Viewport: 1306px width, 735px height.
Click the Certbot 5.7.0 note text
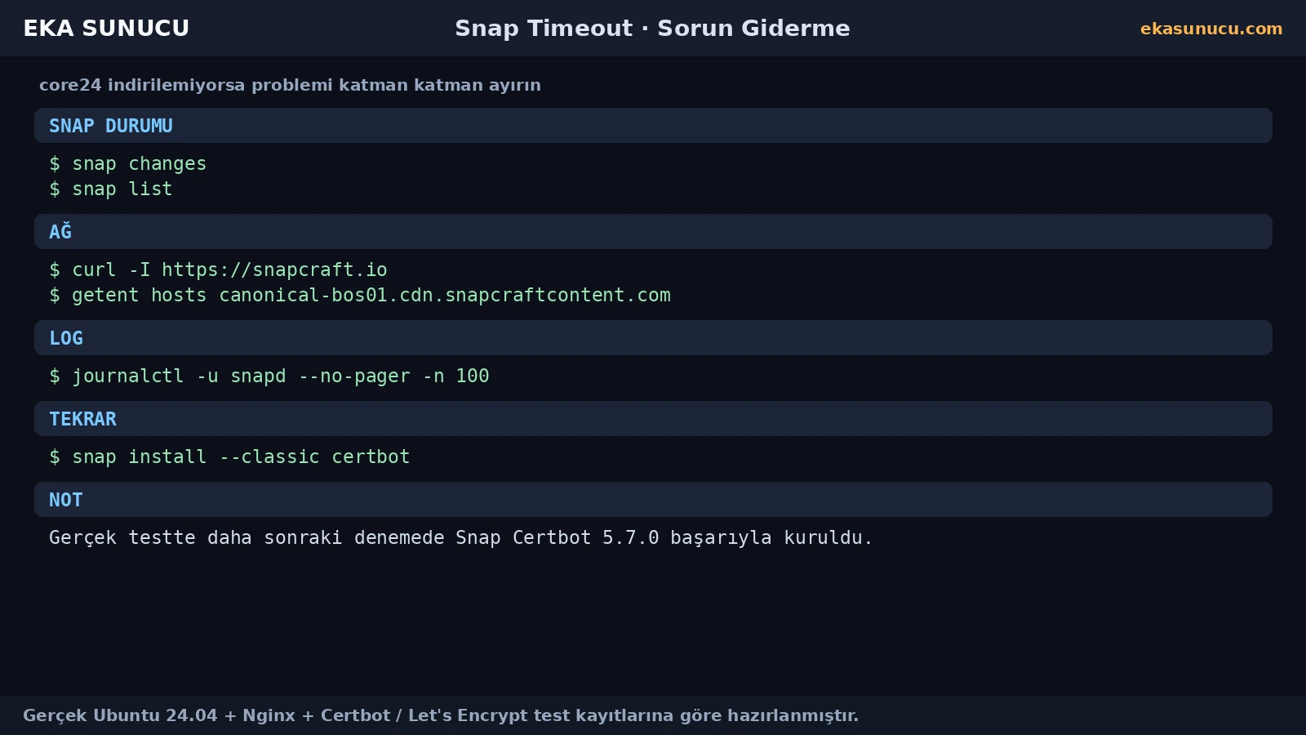click(461, 538)
